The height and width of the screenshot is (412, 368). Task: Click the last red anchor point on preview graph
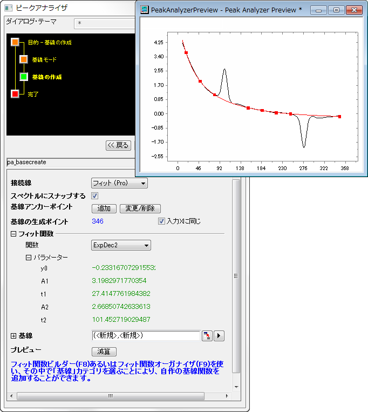tap(339, 117)
